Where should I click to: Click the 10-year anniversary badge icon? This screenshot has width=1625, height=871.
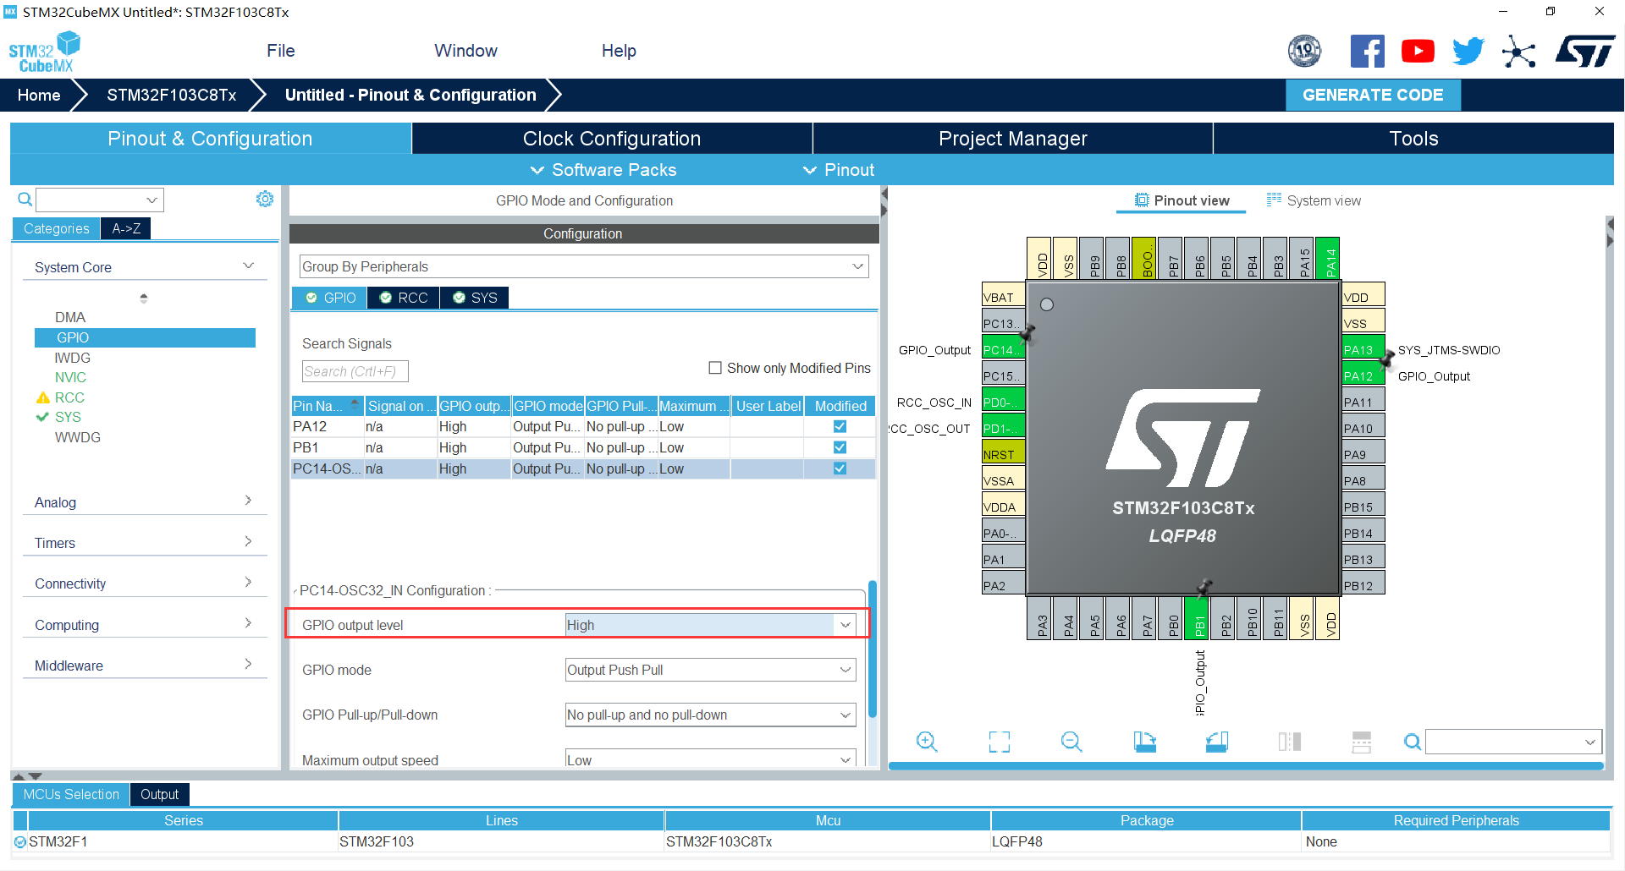[1304, 52]
